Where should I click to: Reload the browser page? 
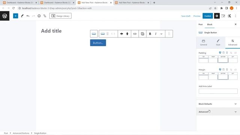tap(13, 8)
